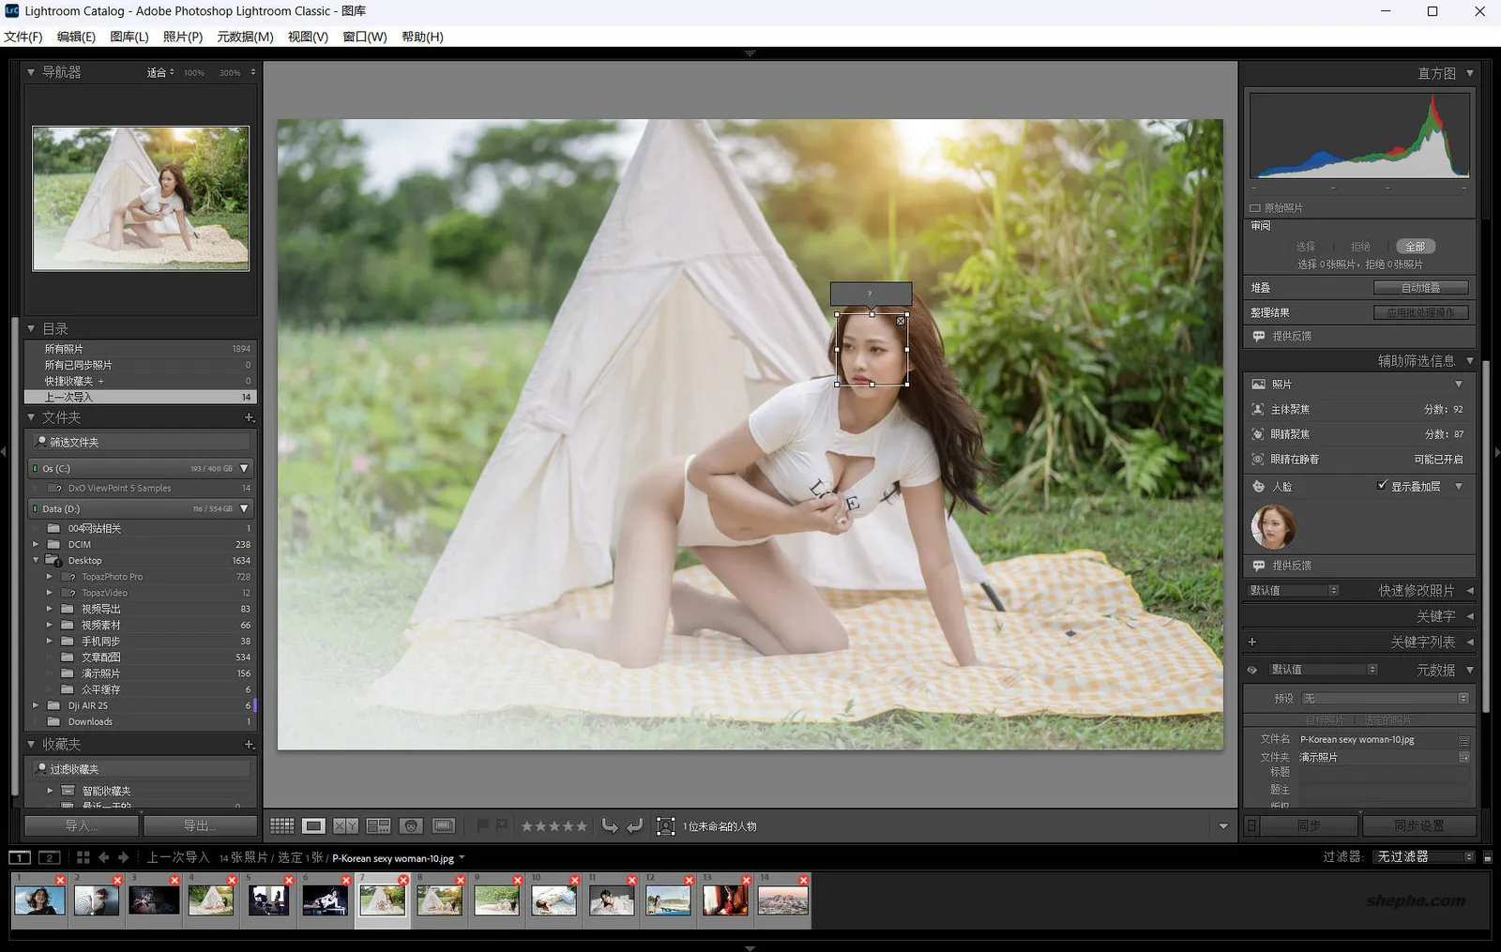
Task: Click the sync toggle switch left of 同步
Action: coord(1251,825)
